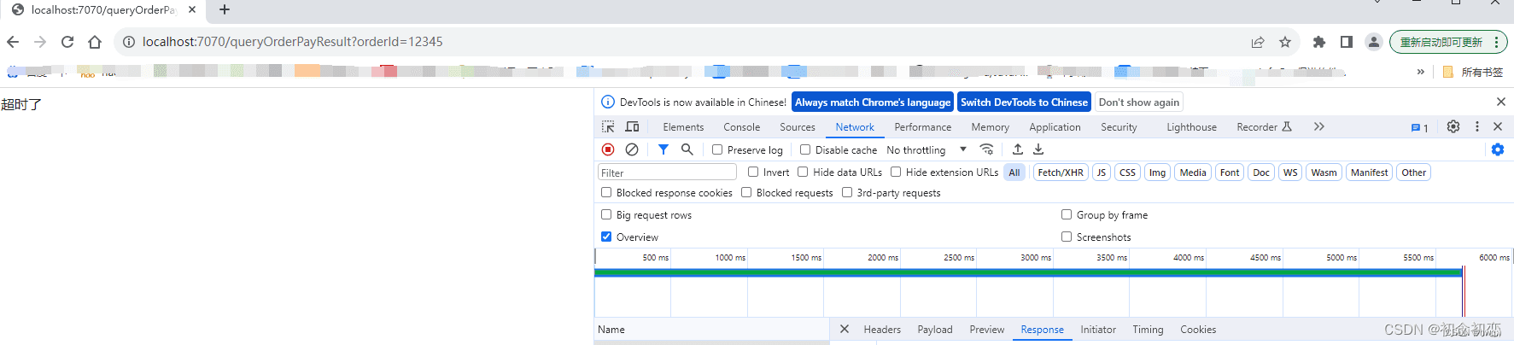The width and height of the screenshot is (1514, 345).
Task: Enable Screenshots capture option
Action: point(1067,237)
